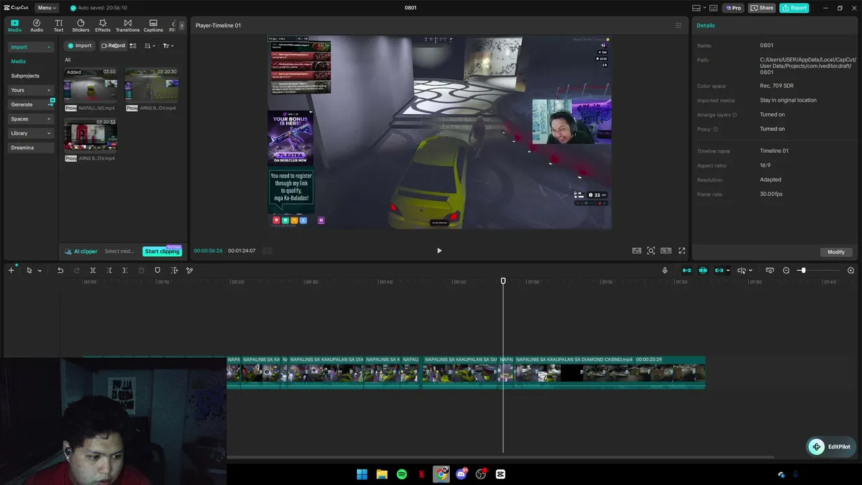Screen dimensions: 862x485
Task: Toggle clip linkage
Action: point(719,270)
